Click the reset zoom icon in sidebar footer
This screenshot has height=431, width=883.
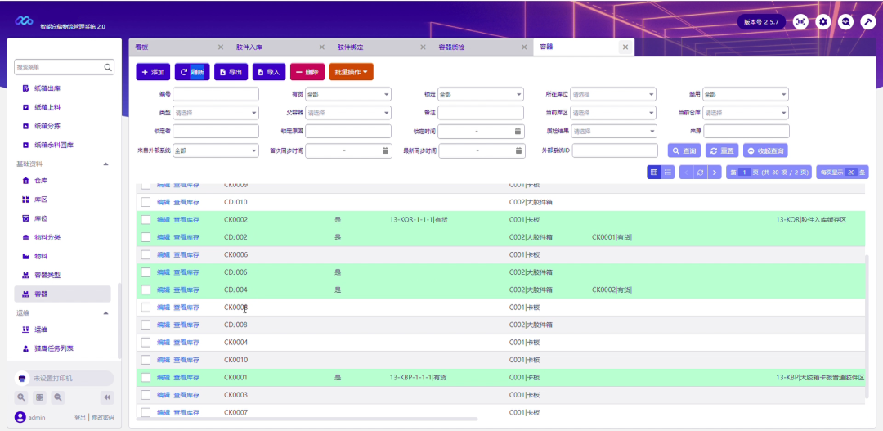(x=39, y=397)
